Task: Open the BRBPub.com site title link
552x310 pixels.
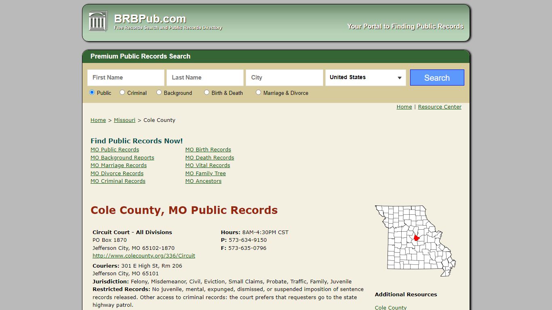Action: (x=150, y=19)
